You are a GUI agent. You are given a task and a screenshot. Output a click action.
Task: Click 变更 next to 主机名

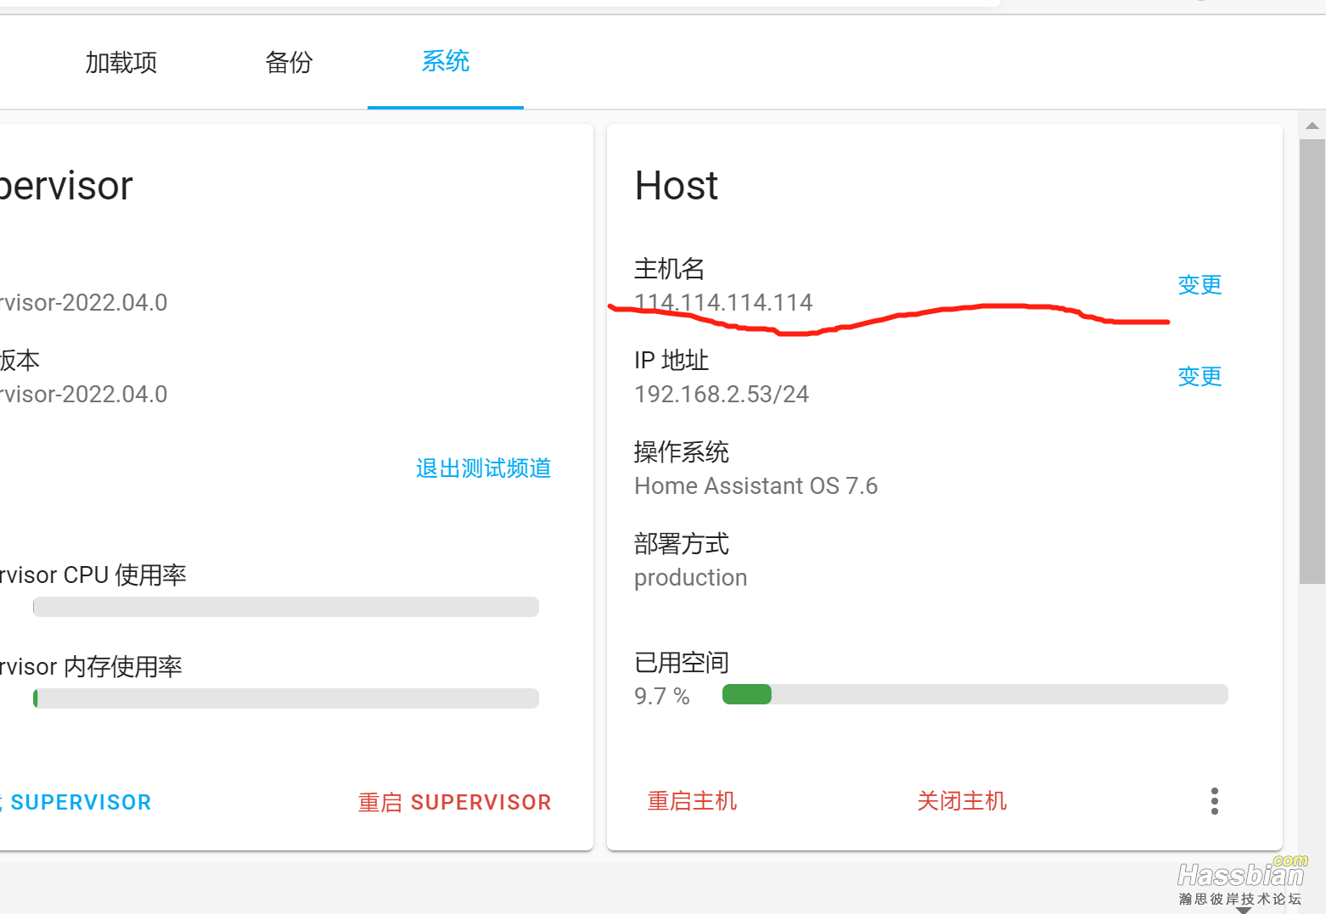point(1200,284)
